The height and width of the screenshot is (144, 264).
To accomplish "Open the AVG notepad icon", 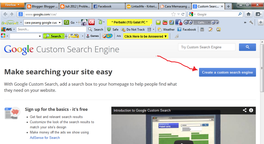I will [x=210, y=29].
